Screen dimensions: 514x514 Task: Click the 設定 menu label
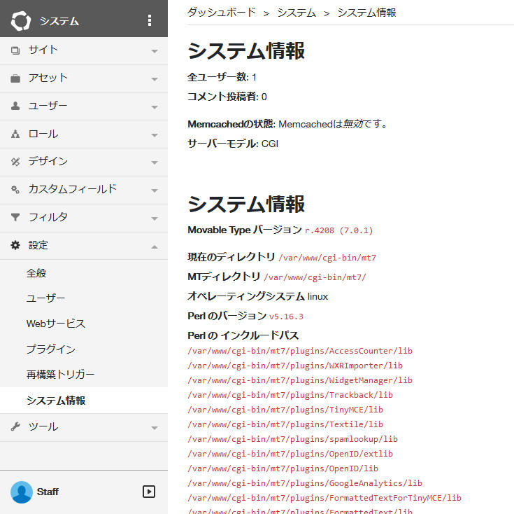[38, 245]
